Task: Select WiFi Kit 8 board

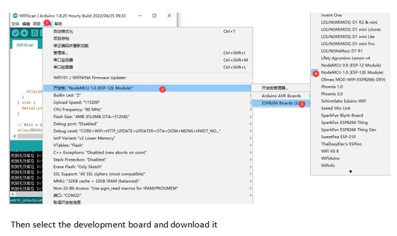Action: click(350, 151)
